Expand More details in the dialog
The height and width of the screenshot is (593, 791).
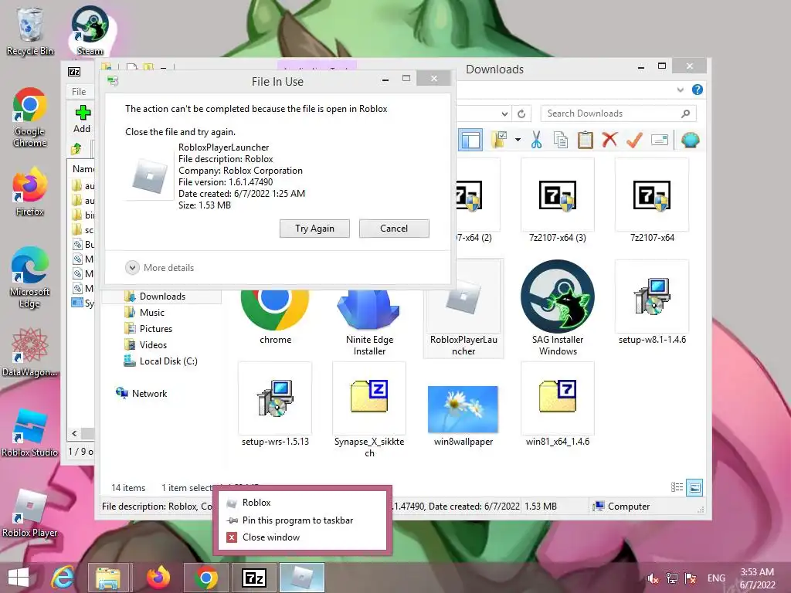click(160, 268)
